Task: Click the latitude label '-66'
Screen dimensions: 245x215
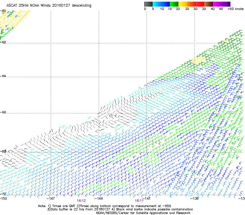Action: pyautogui.click(x=3, y=112)
